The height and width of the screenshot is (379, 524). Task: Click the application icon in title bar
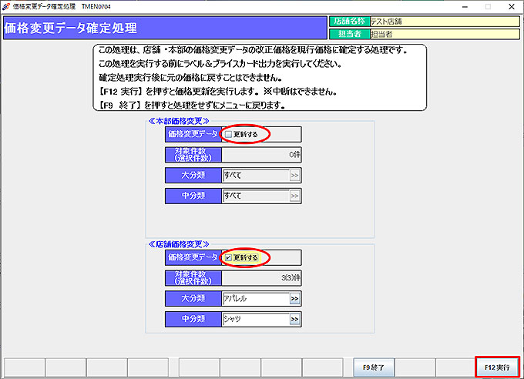pos(5,6)
